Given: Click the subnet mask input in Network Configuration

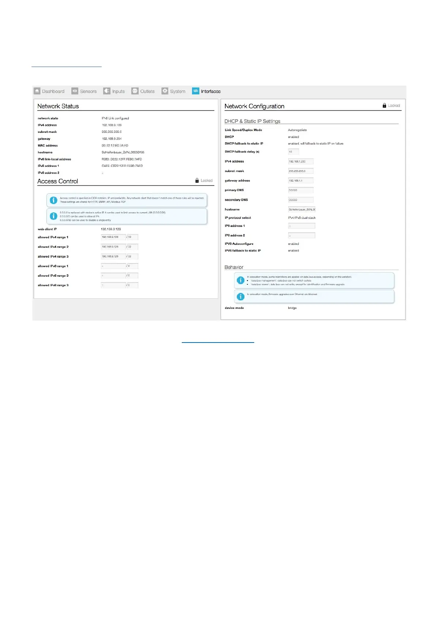Looking at the screenshot, I should tap(301, 171).
